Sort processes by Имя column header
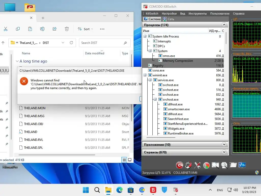 pos(175,31)
